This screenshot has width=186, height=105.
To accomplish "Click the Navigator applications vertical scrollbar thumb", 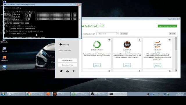I will 176,44.
